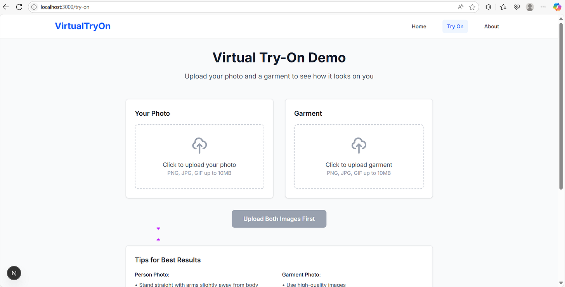Open the Read aloud icon in address bar
This screenshot has width=565, height=287.
pyautogui.click(x=461, y=7)
